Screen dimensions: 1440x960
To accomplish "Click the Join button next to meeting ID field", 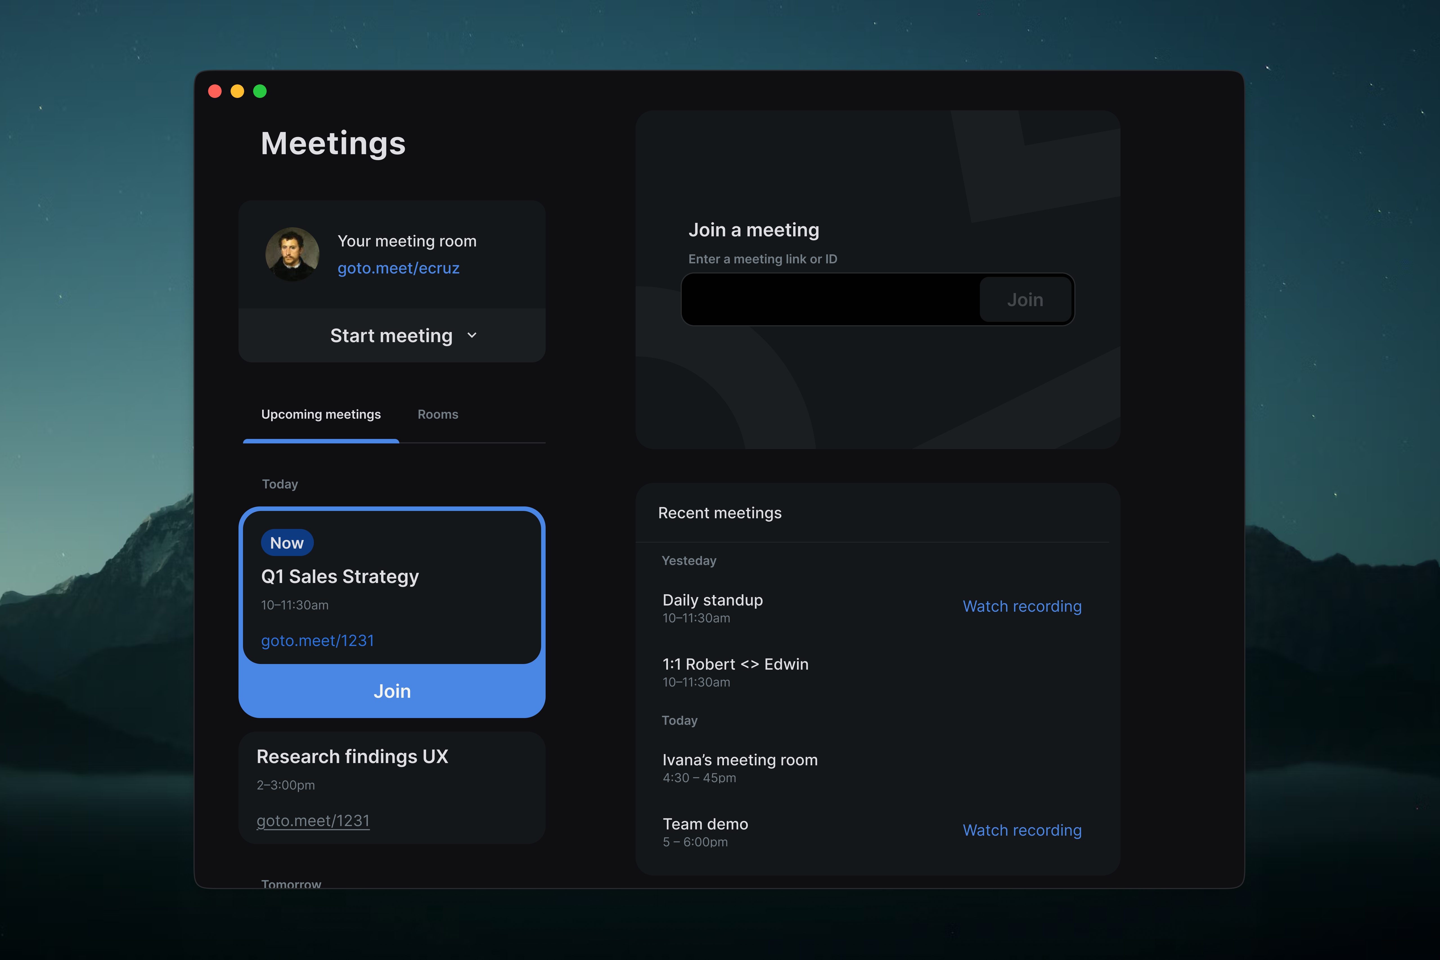I will click(x=1025, y=299).
